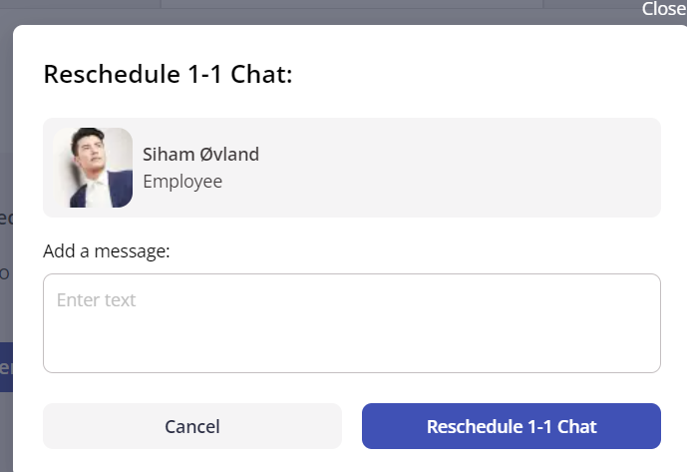Click the word Chat in the blue button
The width and height of the screenshot is (687, 472).
pyautogui.click(x=576, y=427)
